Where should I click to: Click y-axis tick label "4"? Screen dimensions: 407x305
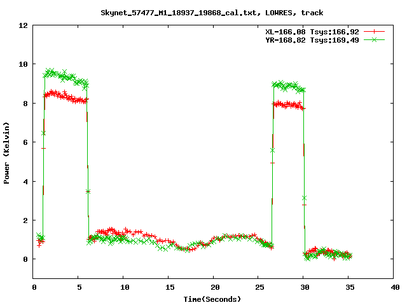pos(25,182)
